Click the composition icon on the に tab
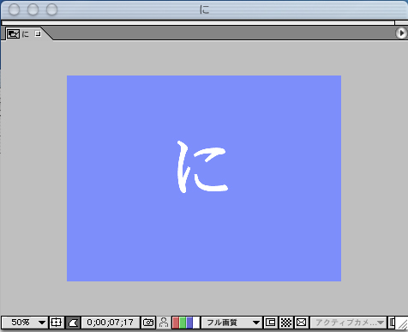Screen dimensions: 408x332 pos(13,34)
